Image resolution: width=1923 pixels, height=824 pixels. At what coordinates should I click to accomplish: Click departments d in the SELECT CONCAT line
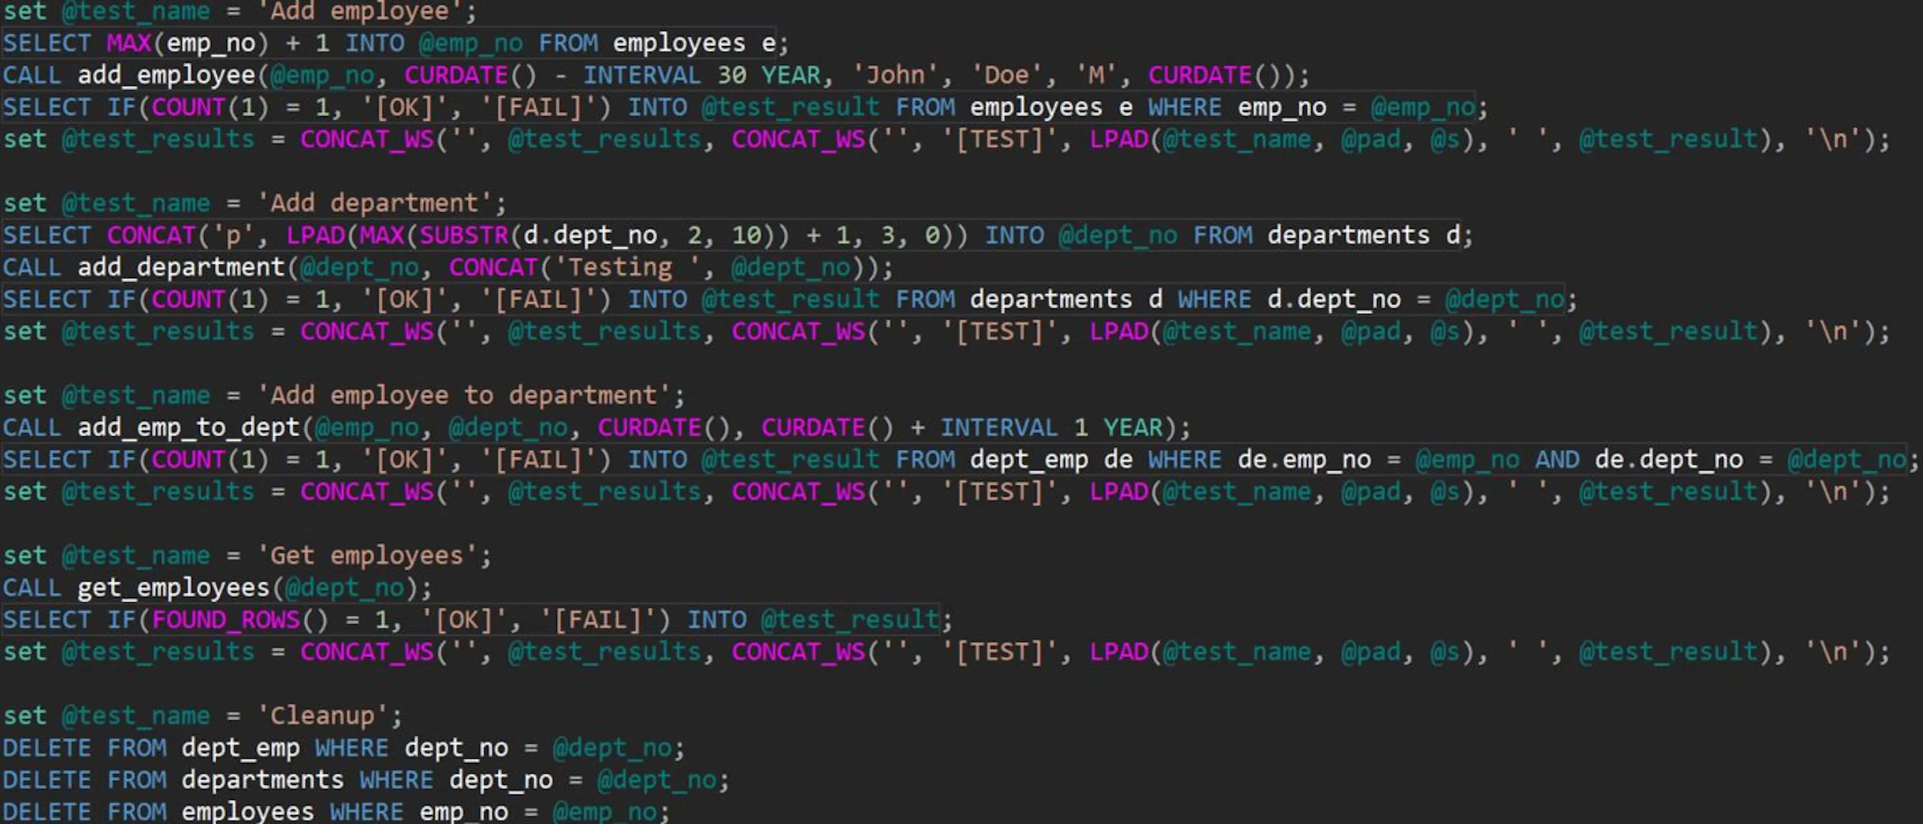[1363, 235]
